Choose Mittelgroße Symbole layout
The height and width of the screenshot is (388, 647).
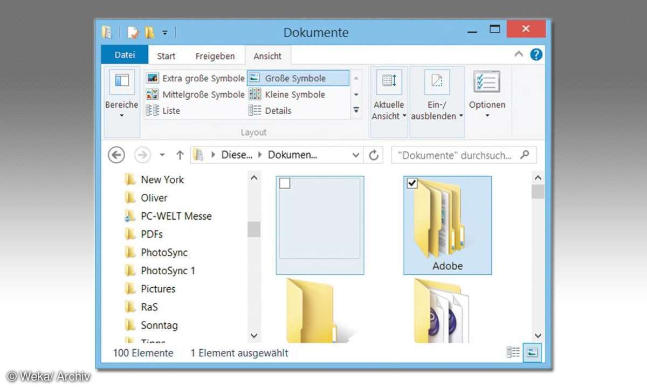[x=196, y=94]
